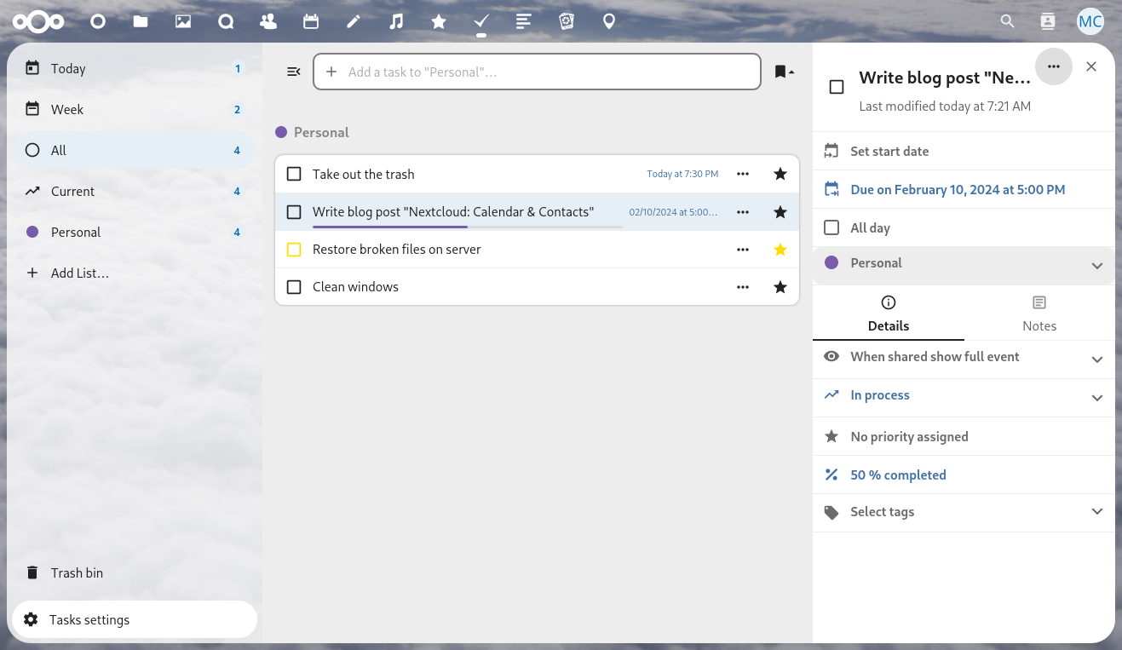This screenshot has width=1122, height=650.
Task: Toggle the navigation sidebar collapse icon
Action: tap(294, 72)
